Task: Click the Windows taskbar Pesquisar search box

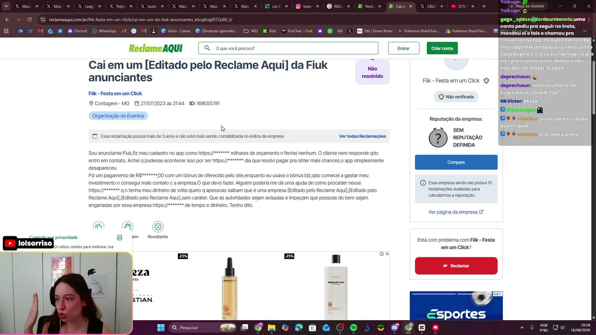Action: click(203, 328)
